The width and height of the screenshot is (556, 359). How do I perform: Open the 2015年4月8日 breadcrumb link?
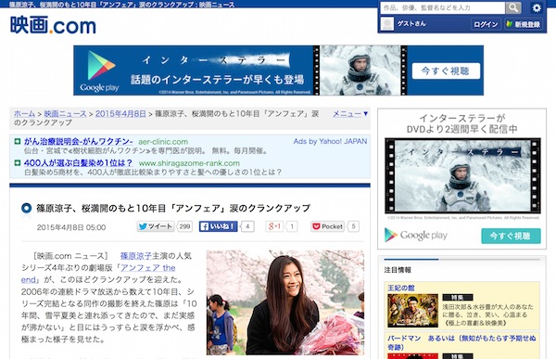(x=120, y=113)
